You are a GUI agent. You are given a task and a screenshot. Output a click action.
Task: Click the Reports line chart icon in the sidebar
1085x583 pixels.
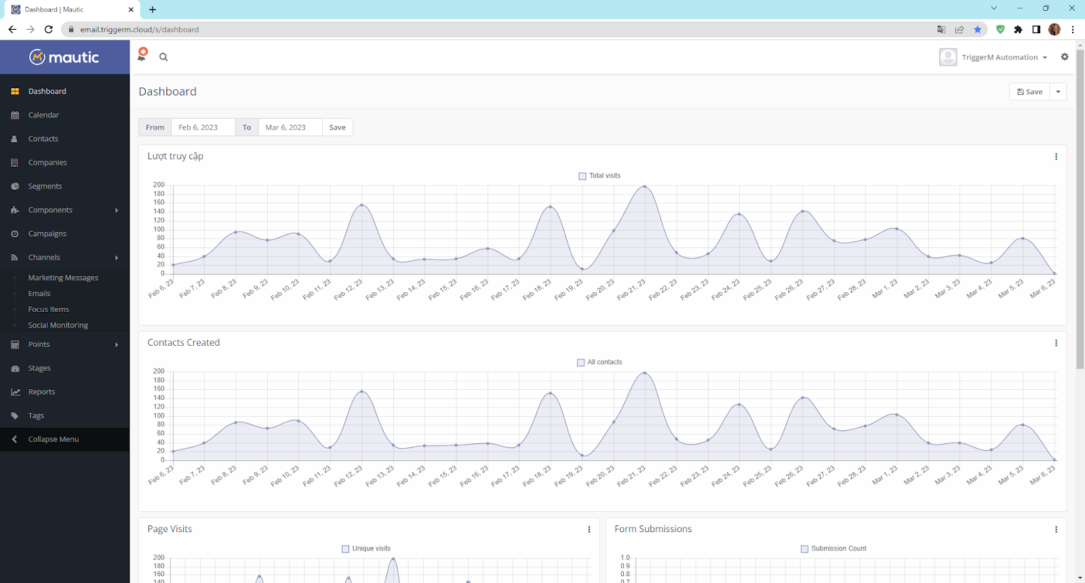(x=15, y=392)
